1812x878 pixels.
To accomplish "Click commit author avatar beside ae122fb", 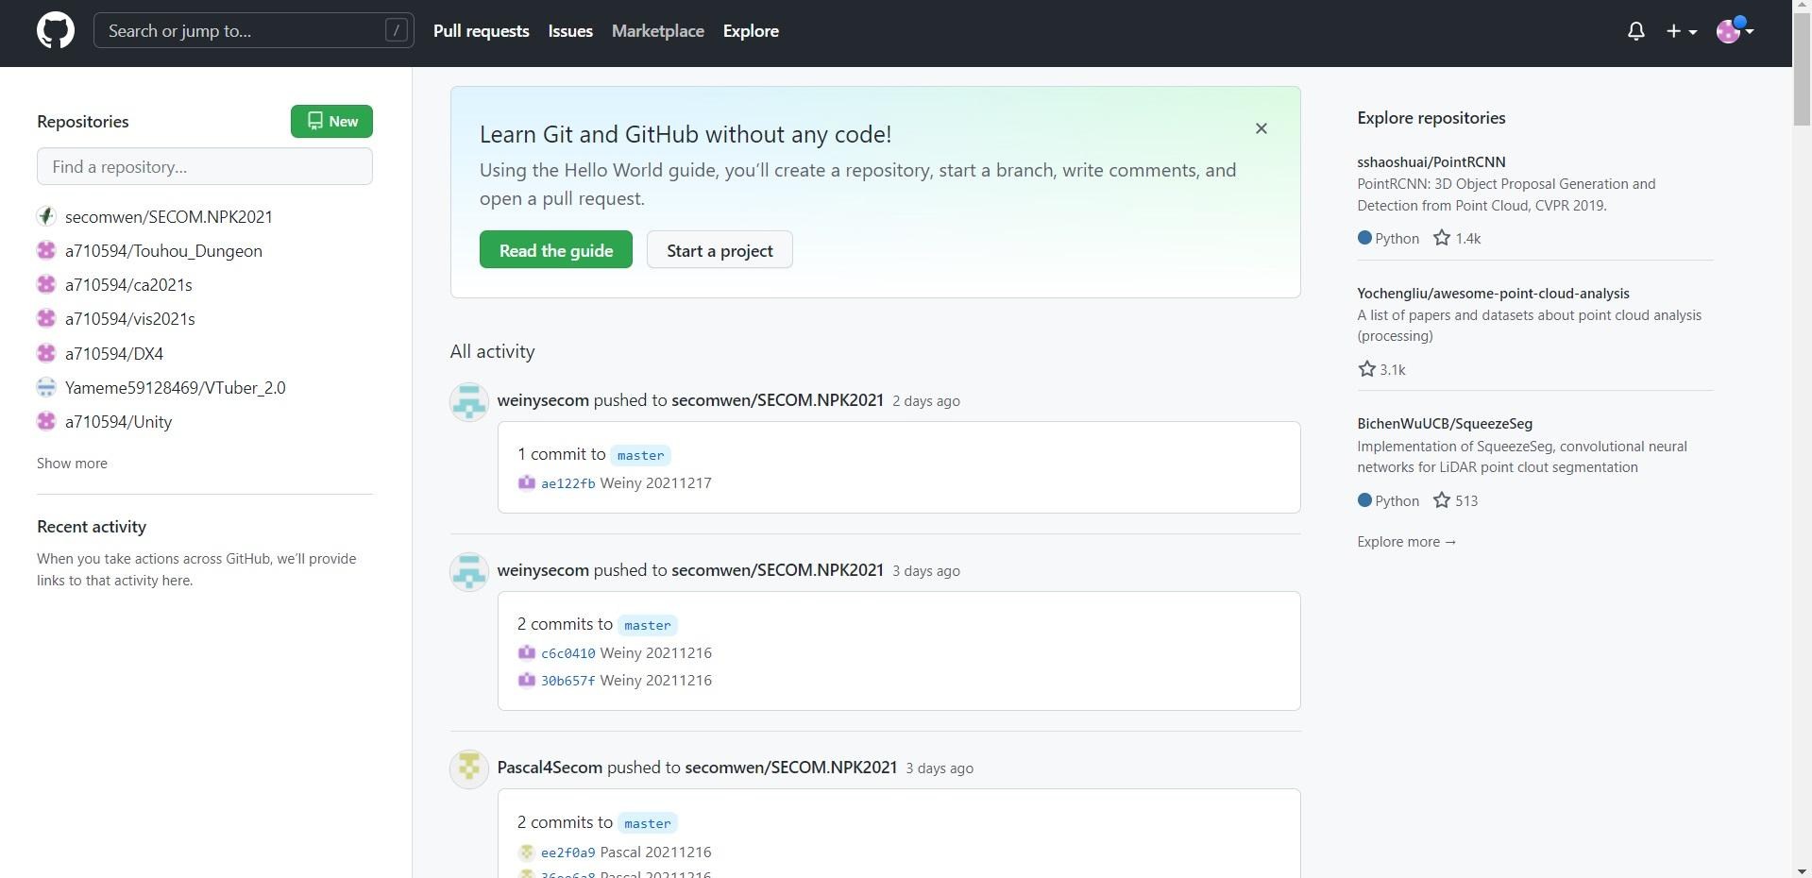I will (527, 482).
